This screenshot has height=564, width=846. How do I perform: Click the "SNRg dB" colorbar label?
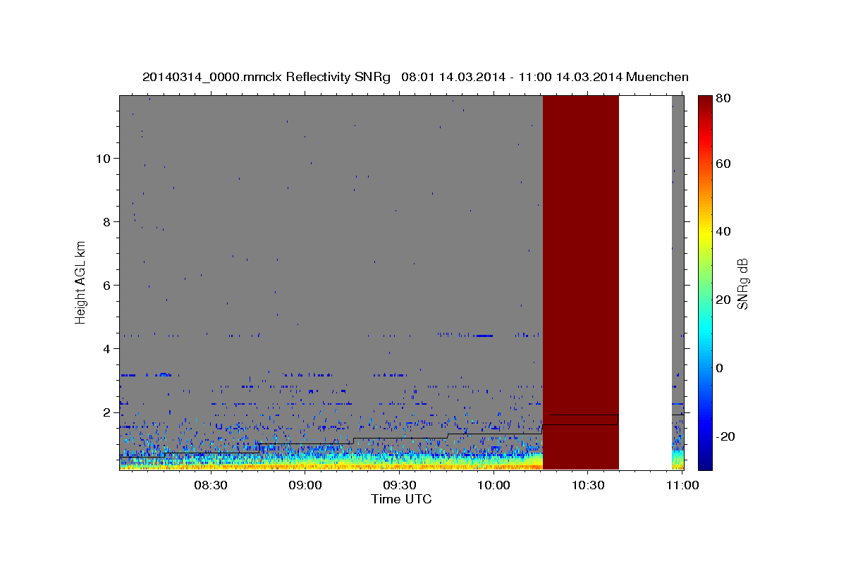click(x=742, y=283)
